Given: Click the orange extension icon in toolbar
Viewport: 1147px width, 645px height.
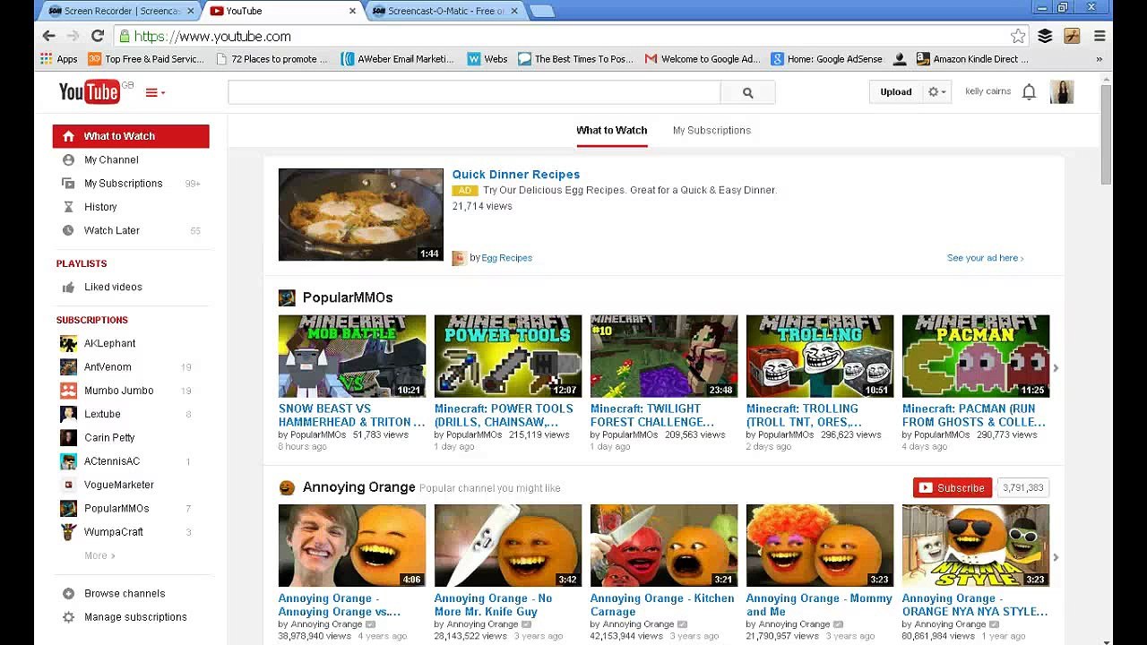Looking at the screenshot, I should pos(1072,36).
